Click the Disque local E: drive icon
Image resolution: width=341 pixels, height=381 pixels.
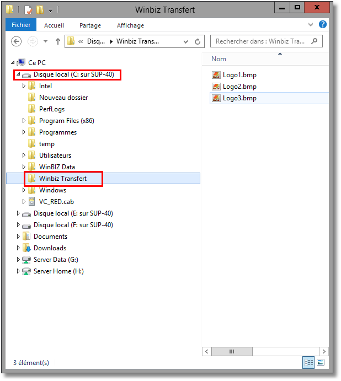point(26,214)
